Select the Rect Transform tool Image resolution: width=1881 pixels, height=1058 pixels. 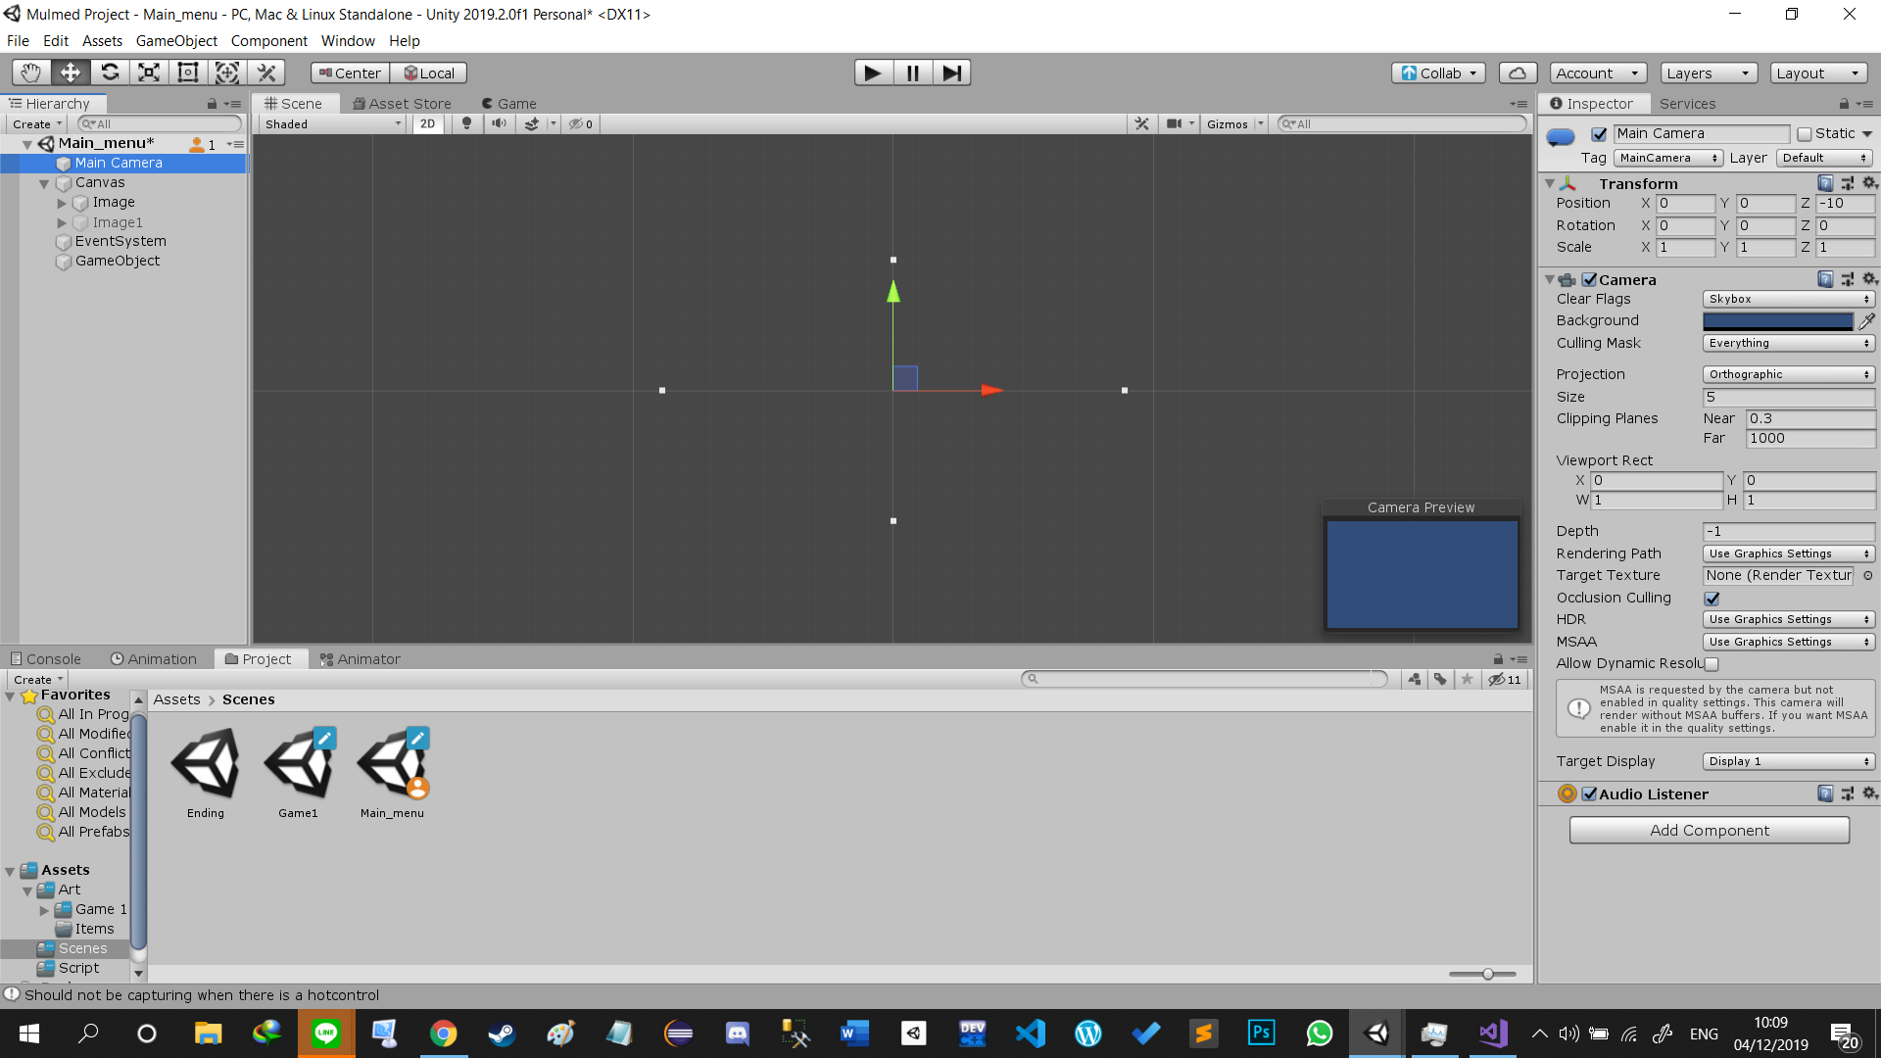click(x=188, y=72)
